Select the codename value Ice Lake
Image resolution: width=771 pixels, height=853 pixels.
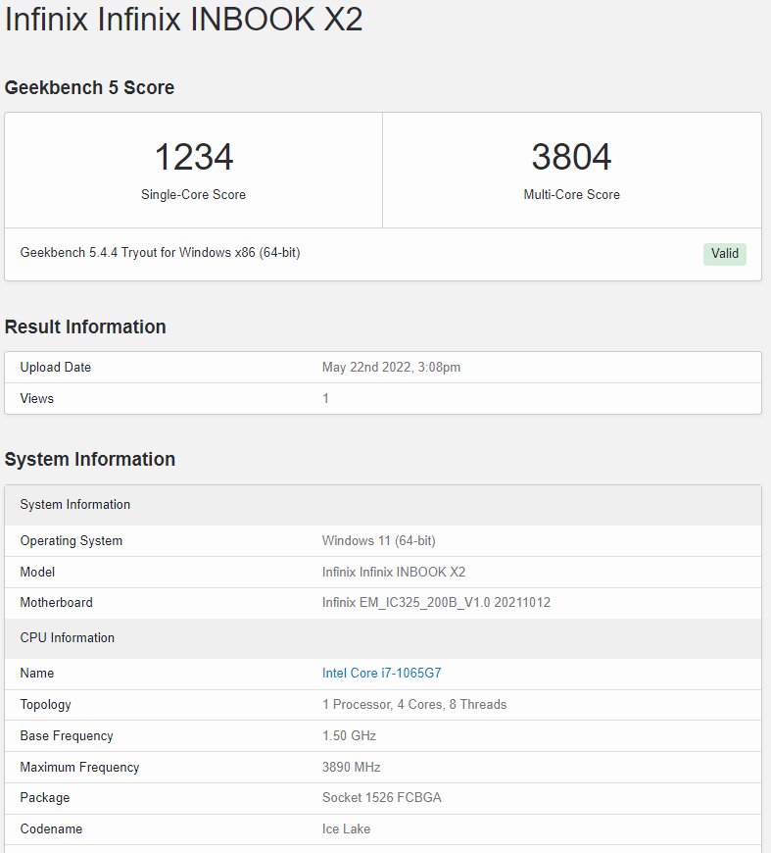click(346, 829)
